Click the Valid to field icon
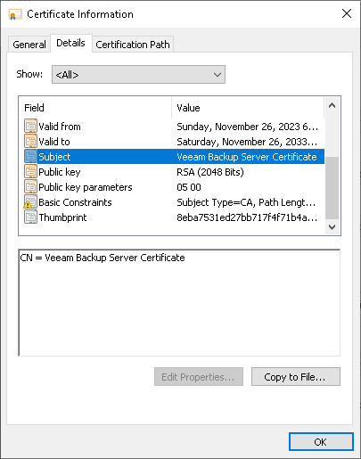The image size is (361, 459). click(x=30, y=142)
